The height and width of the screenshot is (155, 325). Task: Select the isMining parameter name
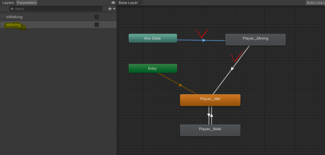pyautogui.click(x=13, y=25)
